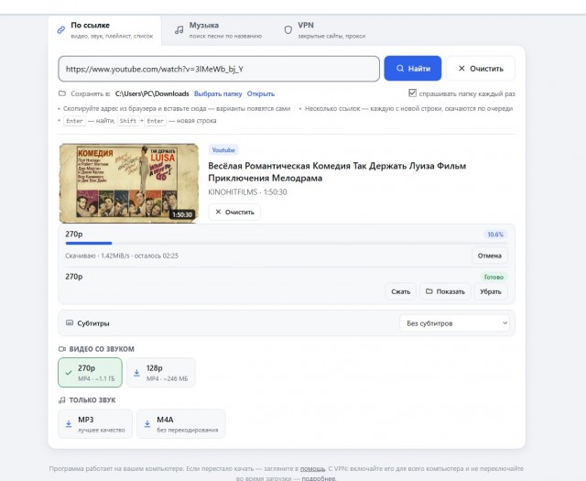Click the Enter key hint chip before 'найти'
The width and height of the screenshot is (586, 481).
pos(75,121)
